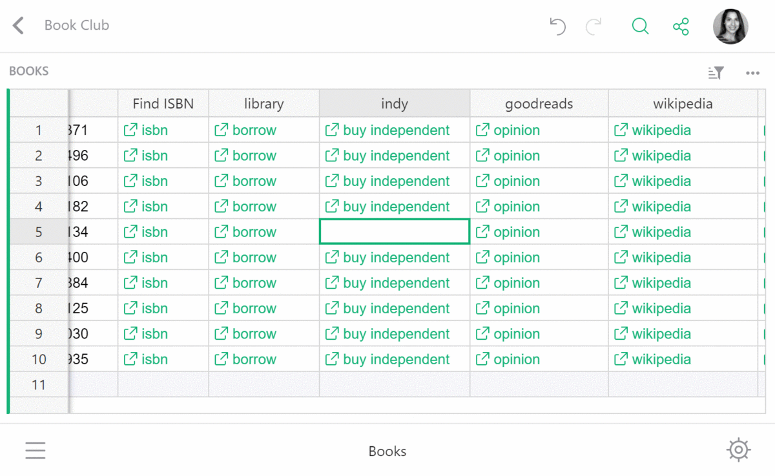This screenshot has width=775, height=476.
Task: Click the Books page title at bottom
Action: [387, 451]
